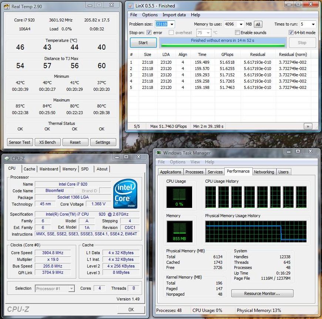The height and width of the screenshot is (319, 322).
Task: Close the CPU-Z window
Action: (x=139, y=157)
